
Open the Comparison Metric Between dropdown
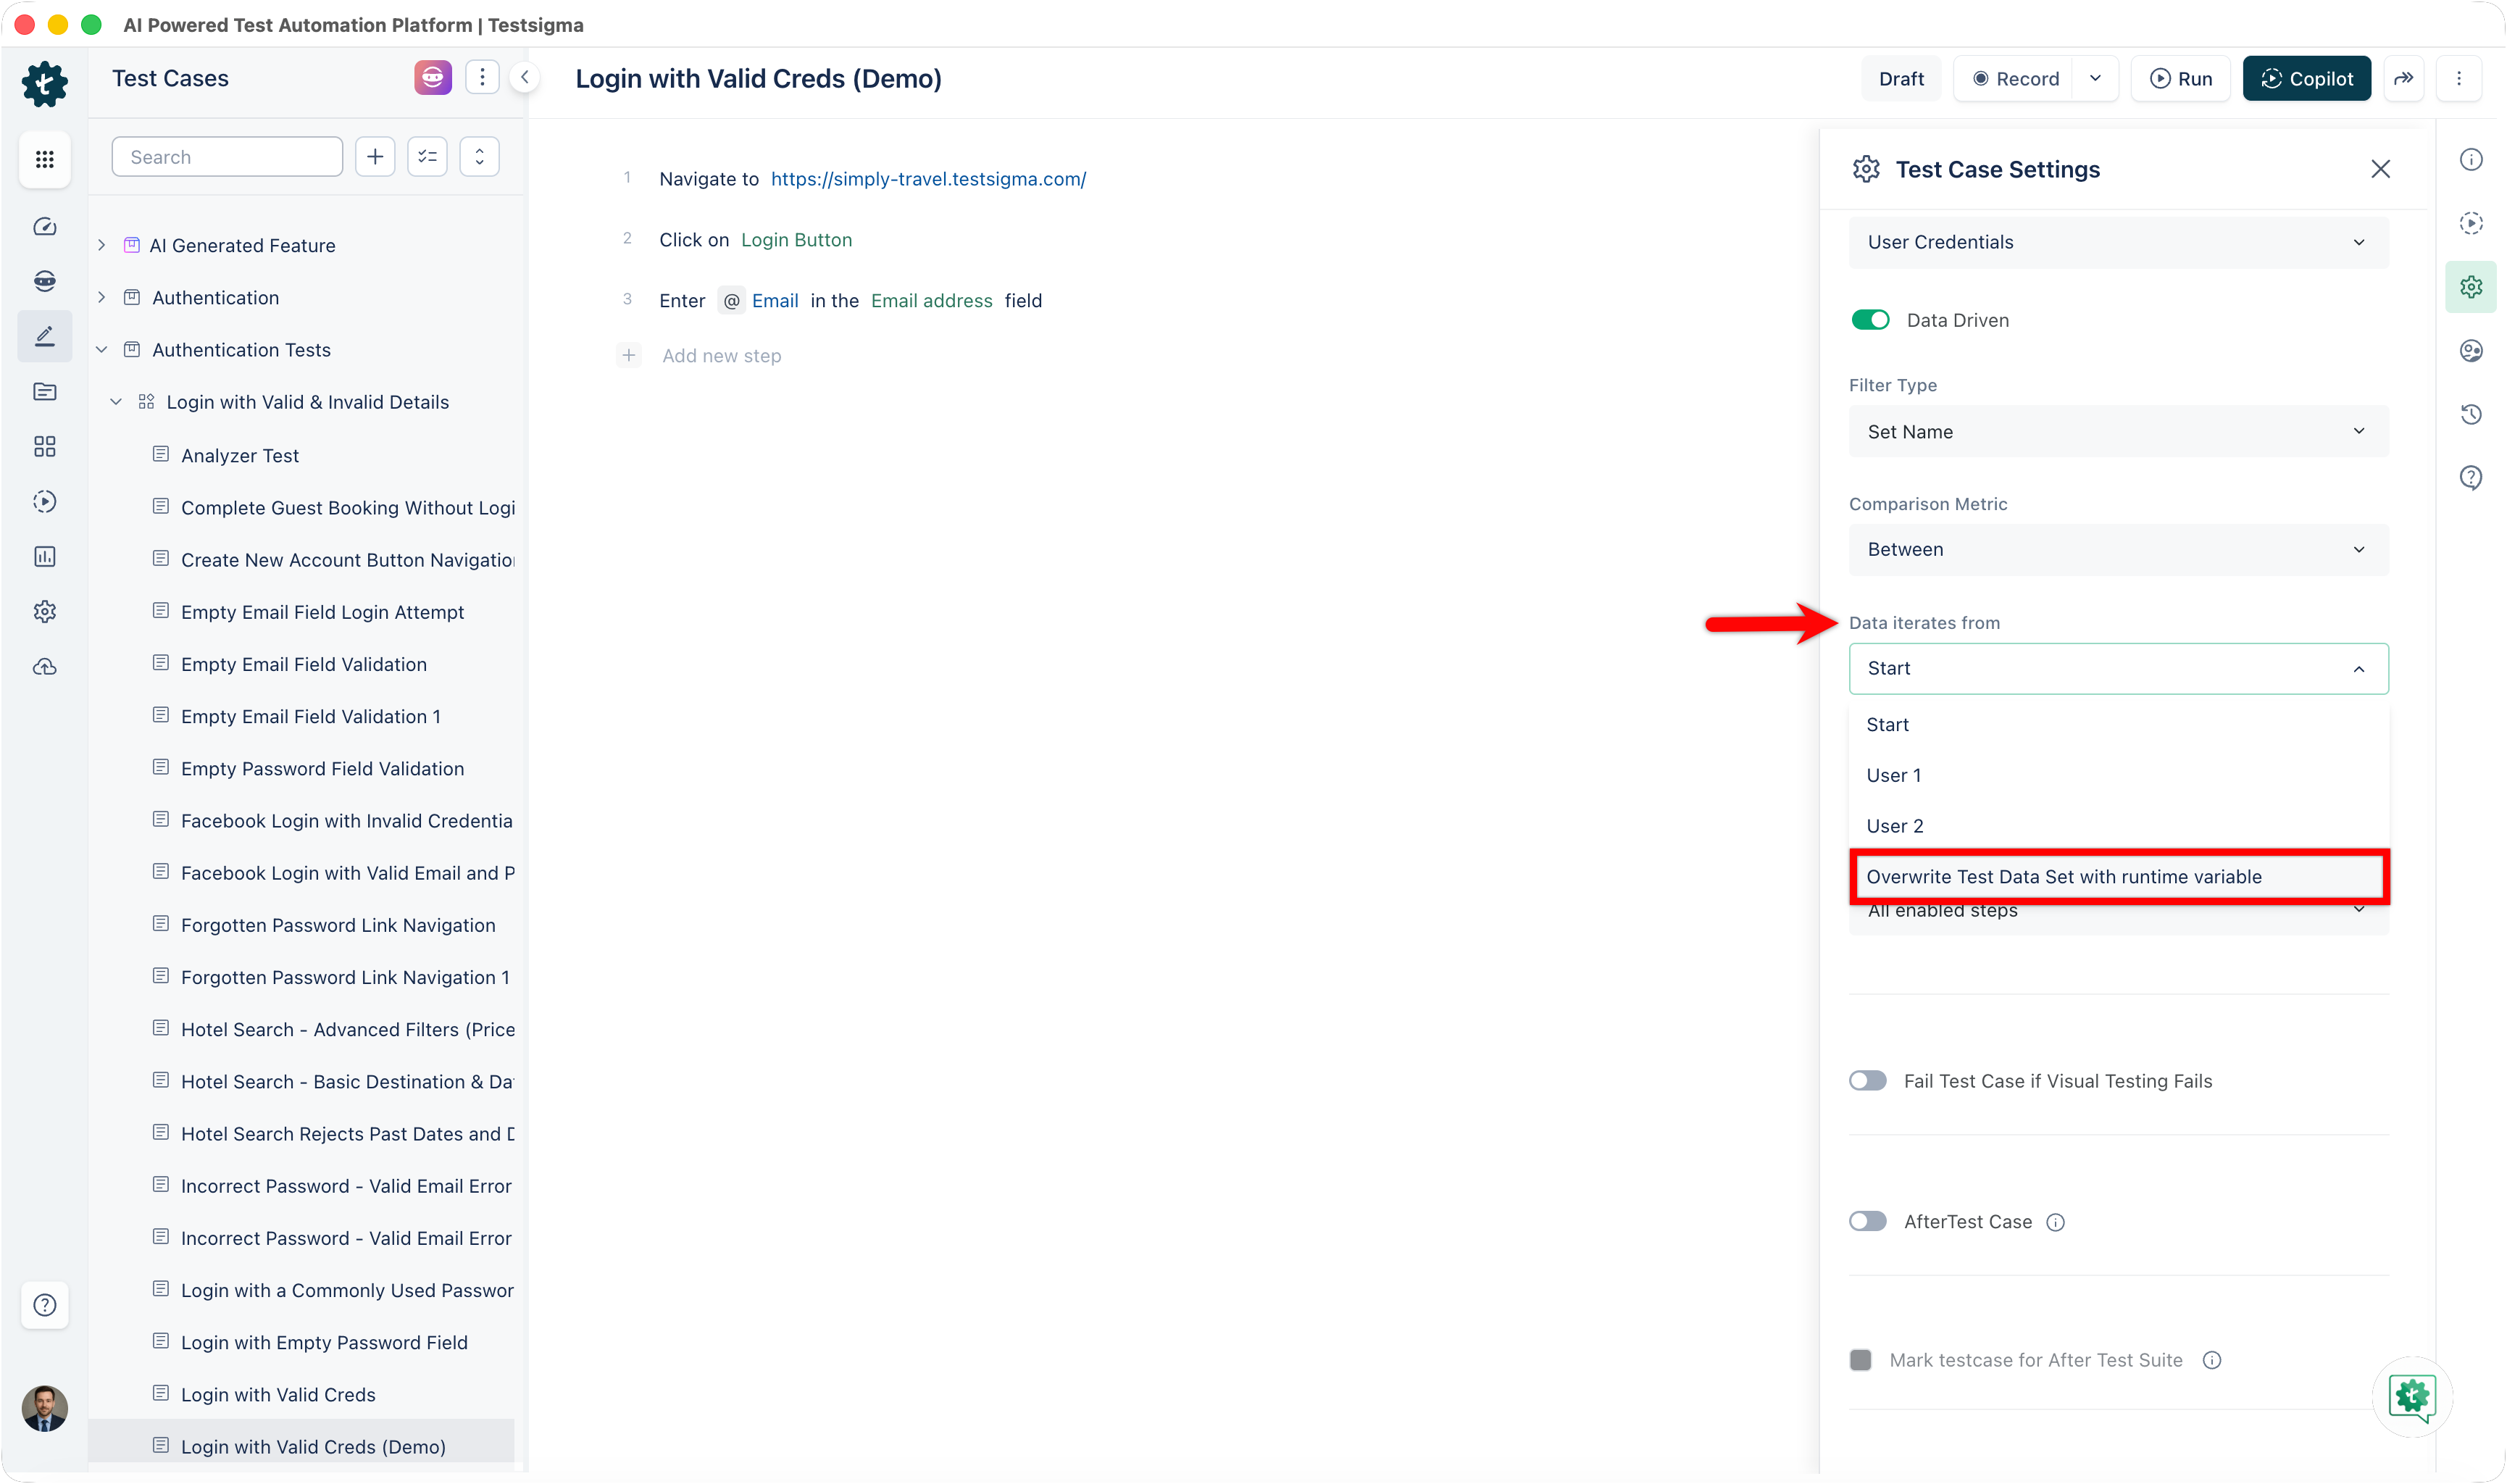2118,550
